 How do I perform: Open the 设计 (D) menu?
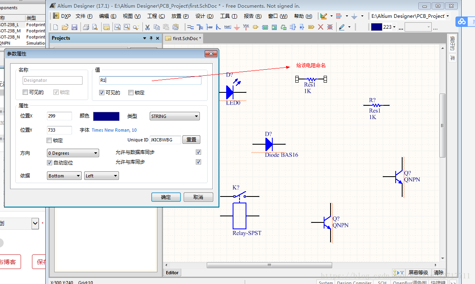tap(204, 16)
